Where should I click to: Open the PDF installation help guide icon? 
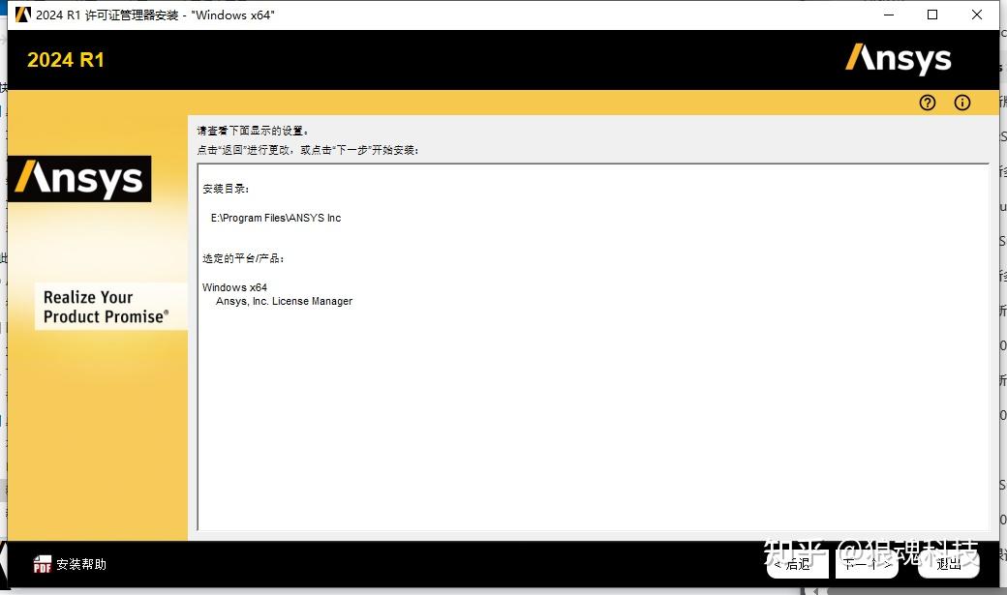[x=43, y=564]
